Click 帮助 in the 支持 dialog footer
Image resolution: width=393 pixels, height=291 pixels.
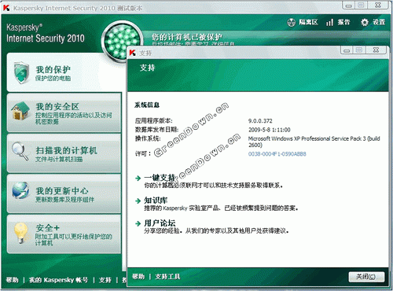click(x=138, y=276)
